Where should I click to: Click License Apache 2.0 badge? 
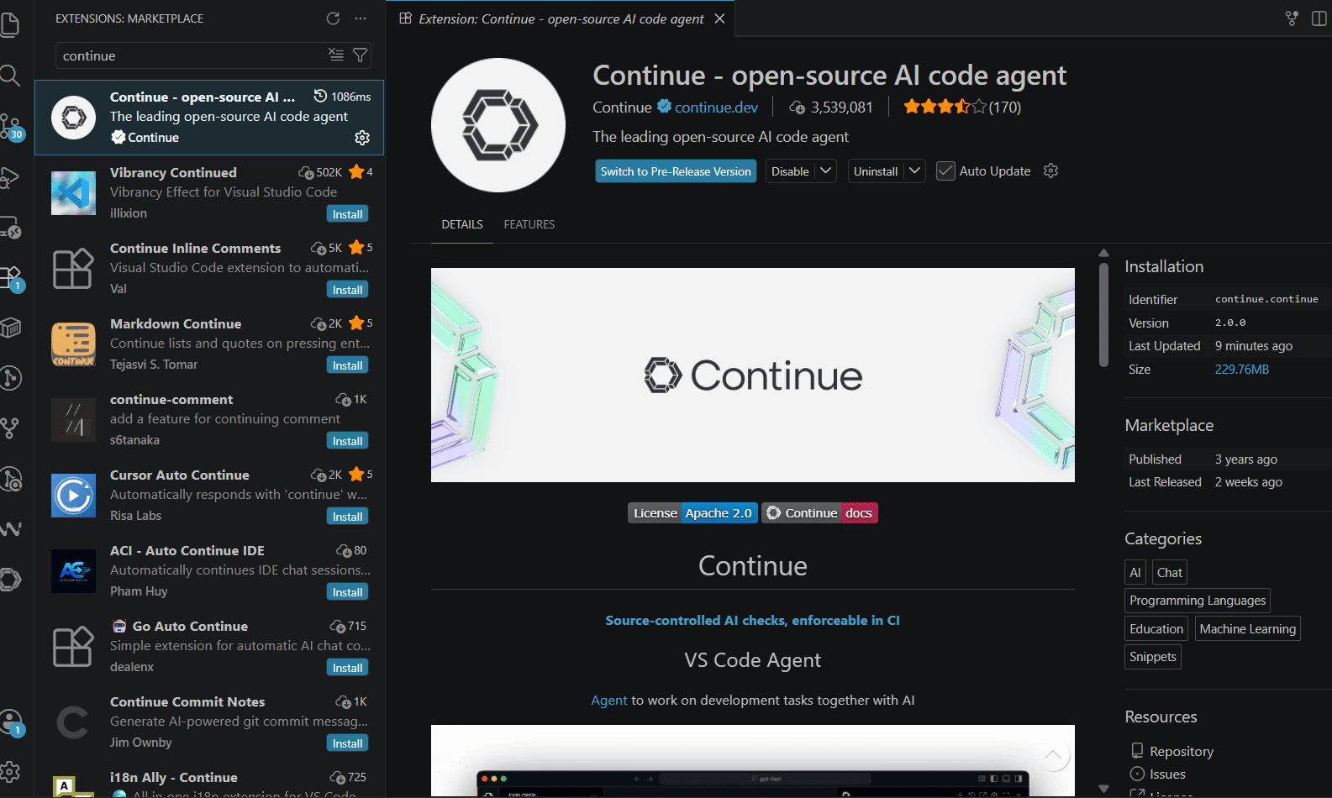point(692,512)
